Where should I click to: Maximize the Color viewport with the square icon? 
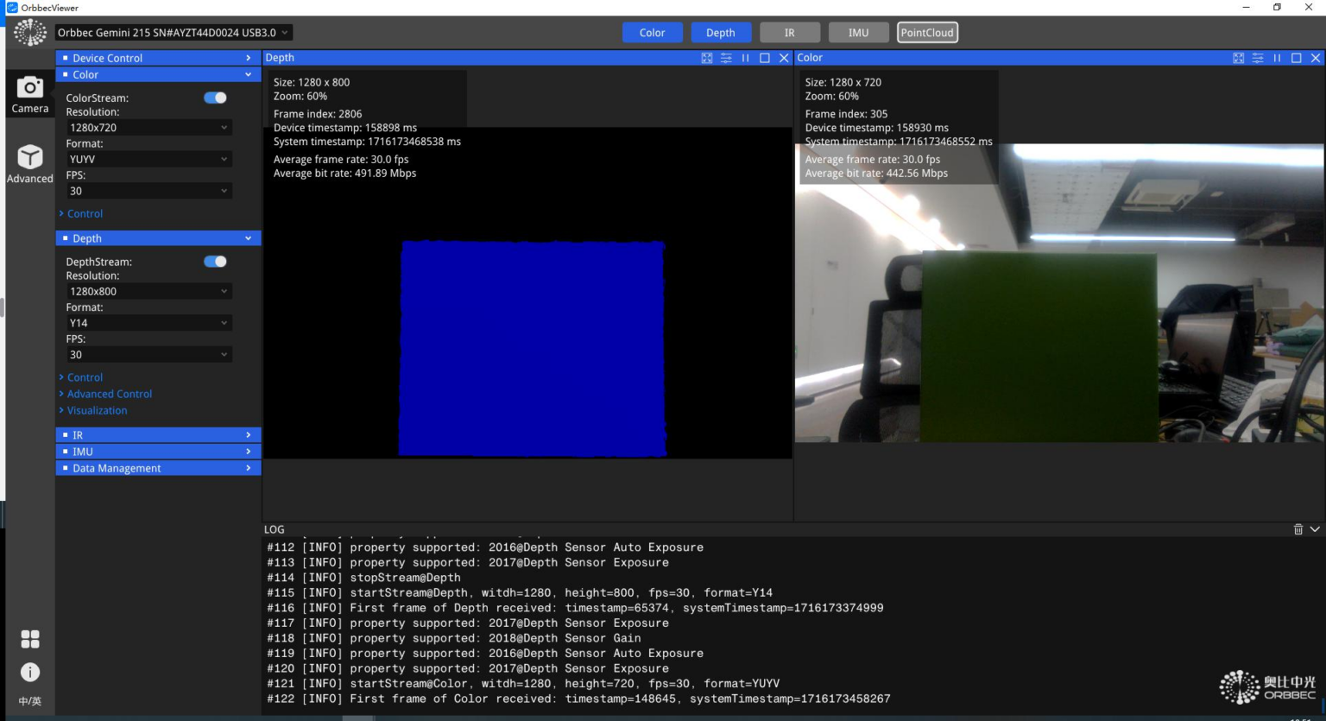coord(1295,58)
